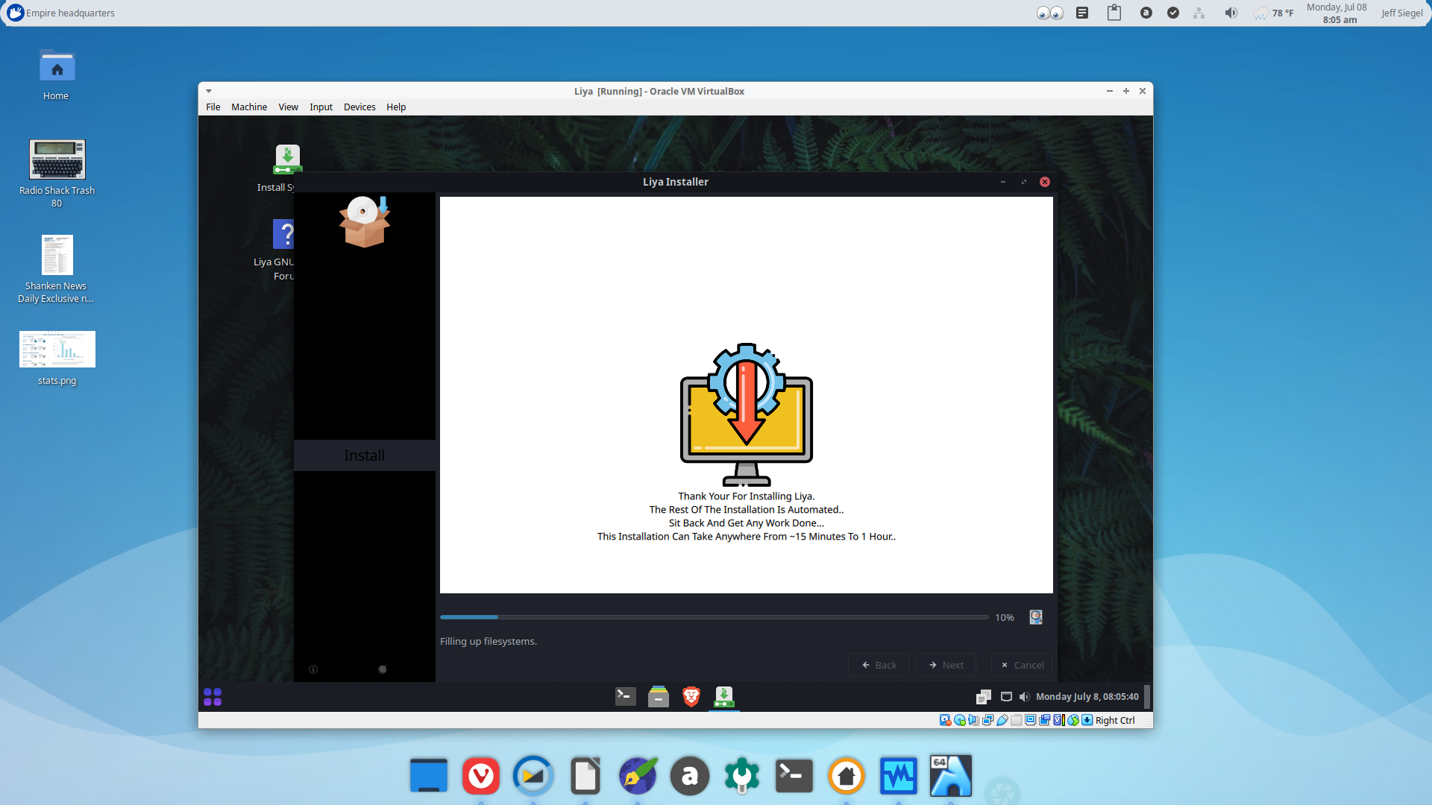Open the Input menu
Screen dimensions: 1432x805
tap(321, 107)
